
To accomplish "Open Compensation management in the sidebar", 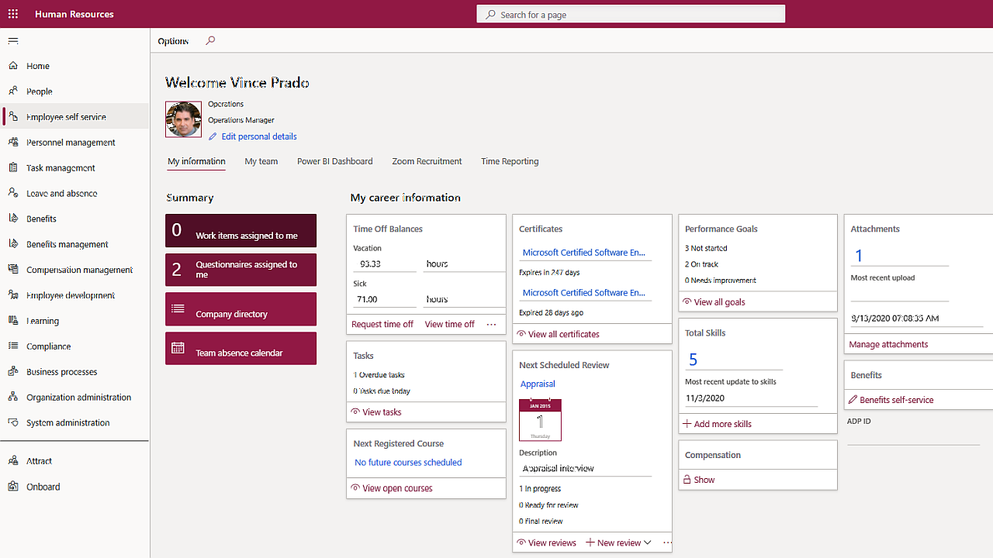I will coord(79,270).
